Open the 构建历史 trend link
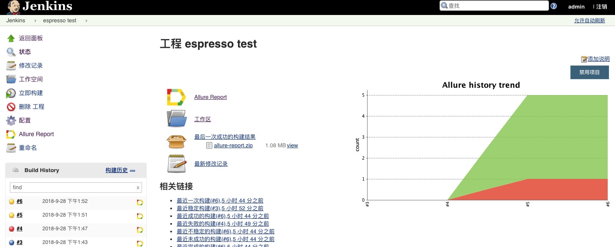The height and width of the screenshot is (247, 615). (x=117, y=170)
